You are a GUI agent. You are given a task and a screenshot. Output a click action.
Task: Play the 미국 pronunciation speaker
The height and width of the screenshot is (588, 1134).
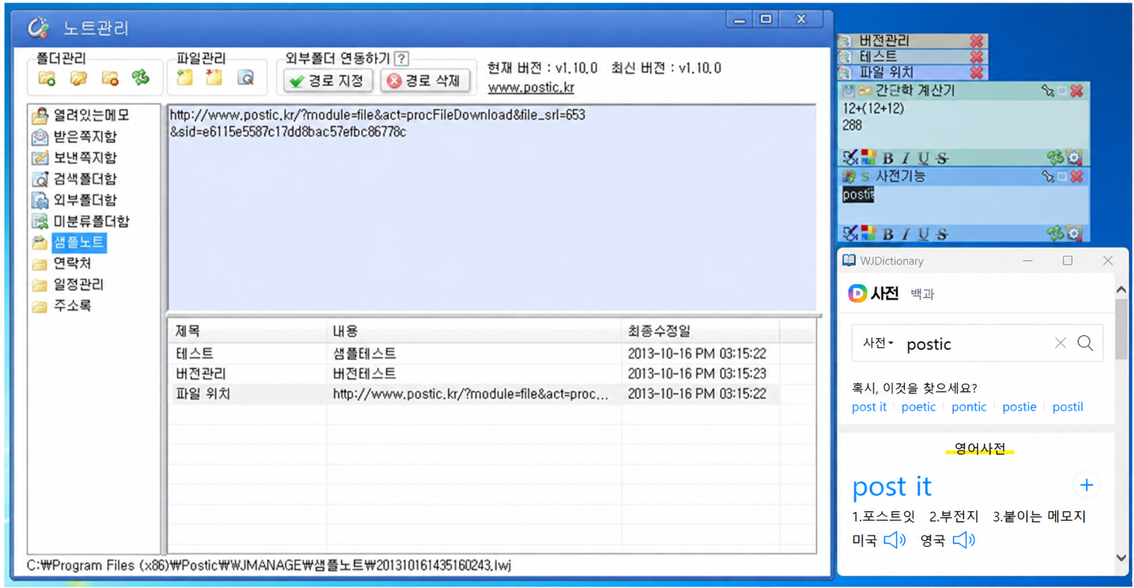point(894,540)
